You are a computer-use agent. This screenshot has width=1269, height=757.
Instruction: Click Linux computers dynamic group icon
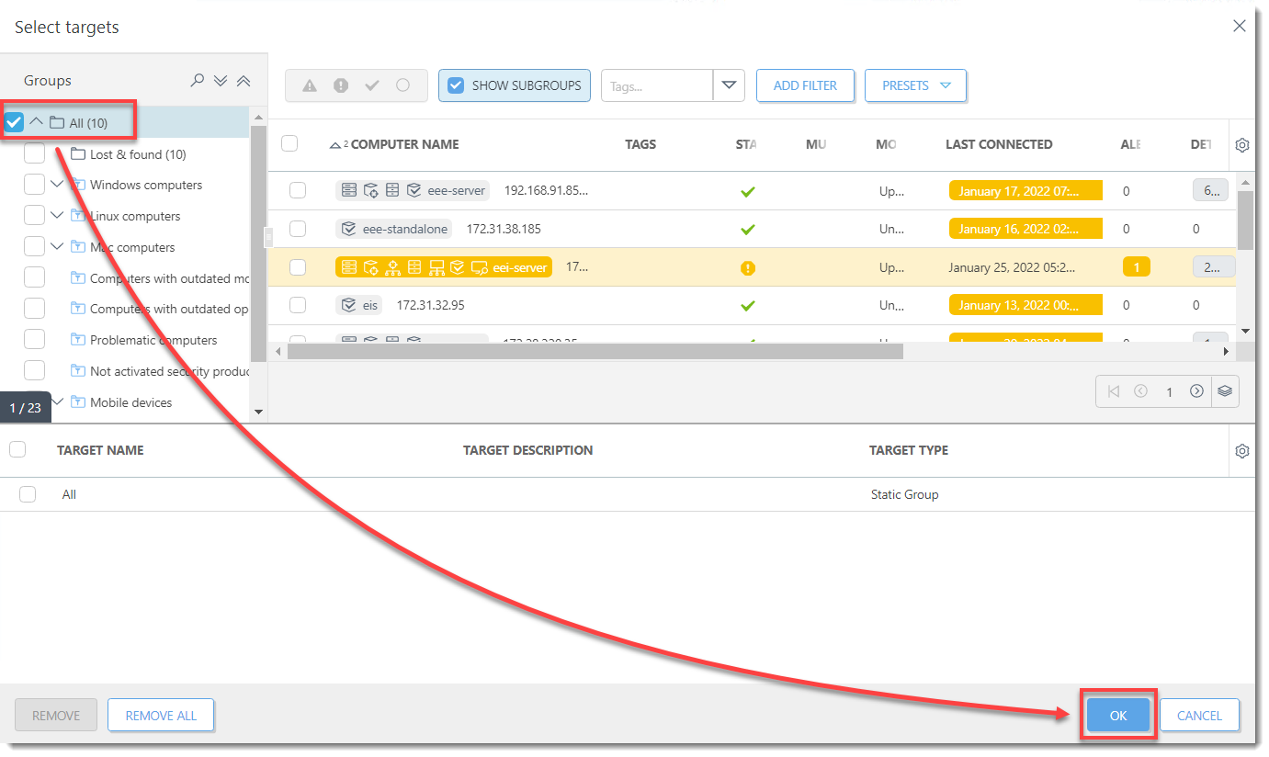pos(78,216)
